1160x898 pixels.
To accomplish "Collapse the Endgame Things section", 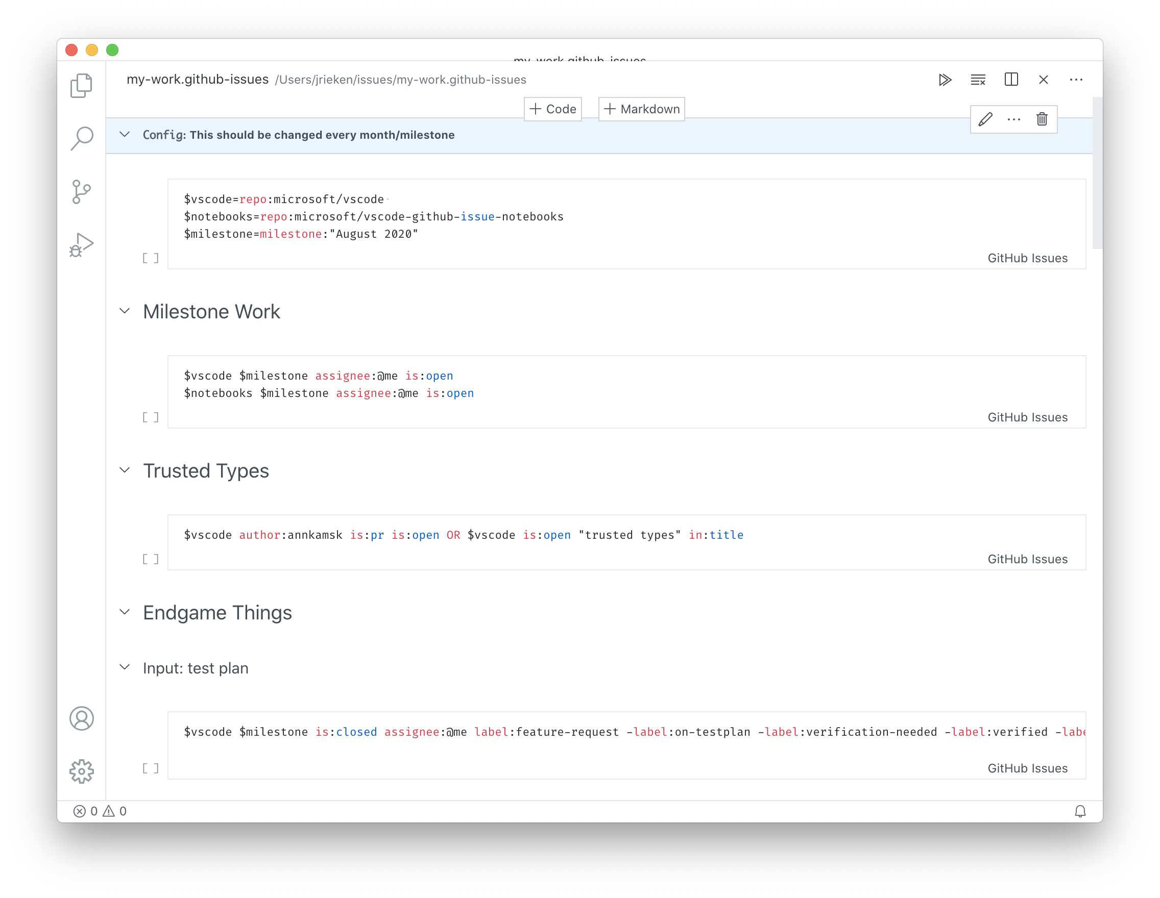I will (x=125, y=612).
